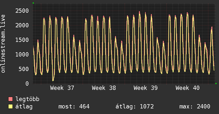Click the green arrow at x-axis end

[x=216, y=84]
